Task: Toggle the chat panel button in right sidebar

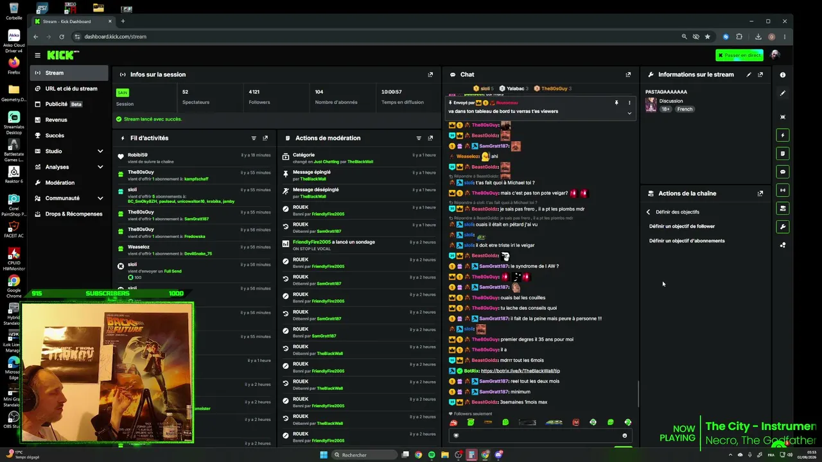Action: pos(782,172)
